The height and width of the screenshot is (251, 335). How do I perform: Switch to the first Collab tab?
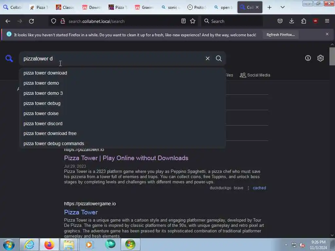pos(13,8)
